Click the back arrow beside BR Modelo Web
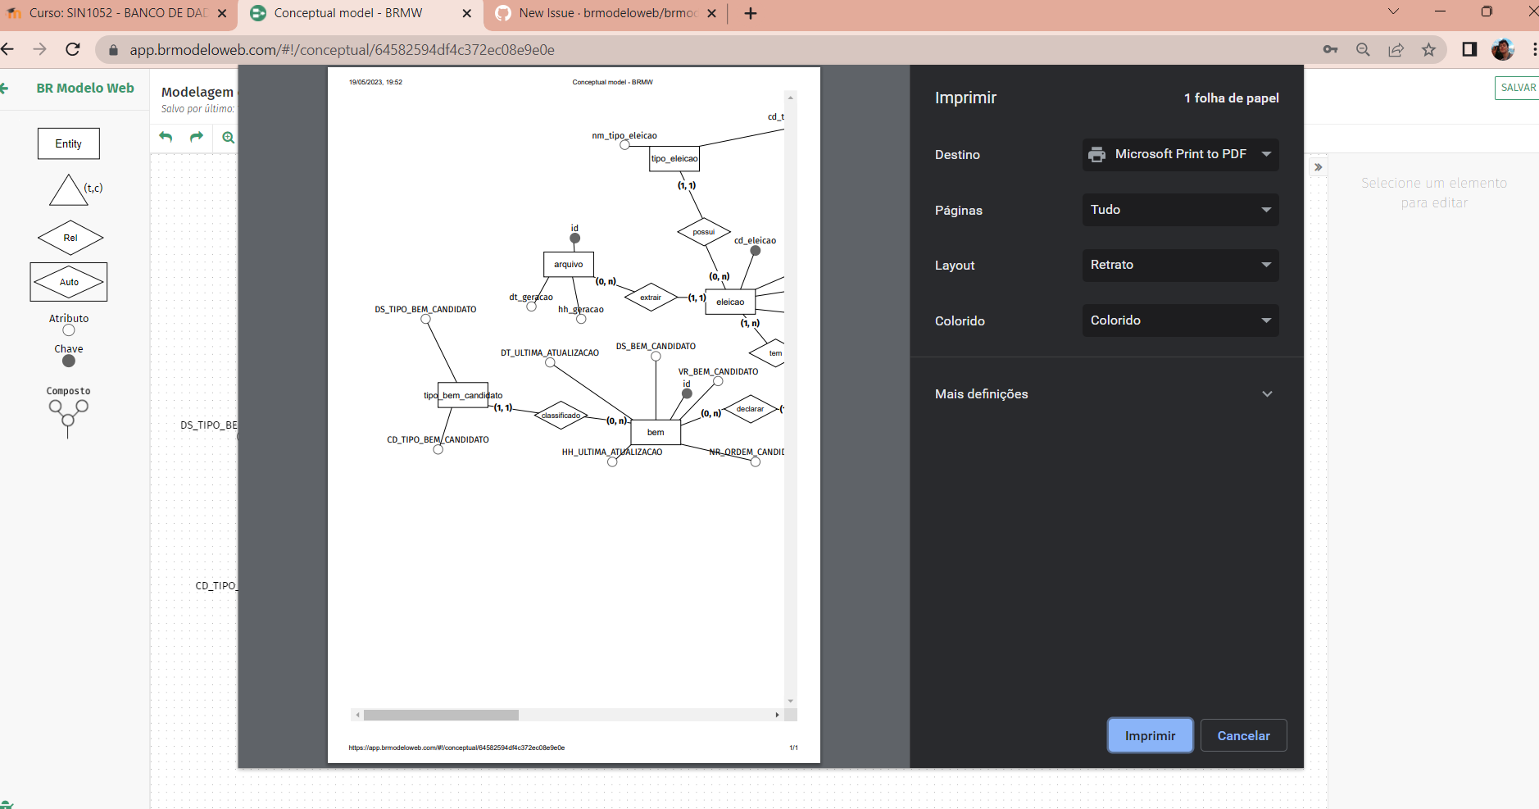 coord(7,88)
